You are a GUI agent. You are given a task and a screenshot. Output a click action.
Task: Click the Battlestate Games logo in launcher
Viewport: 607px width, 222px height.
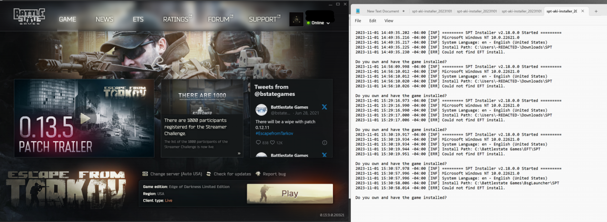pos(29,16)
